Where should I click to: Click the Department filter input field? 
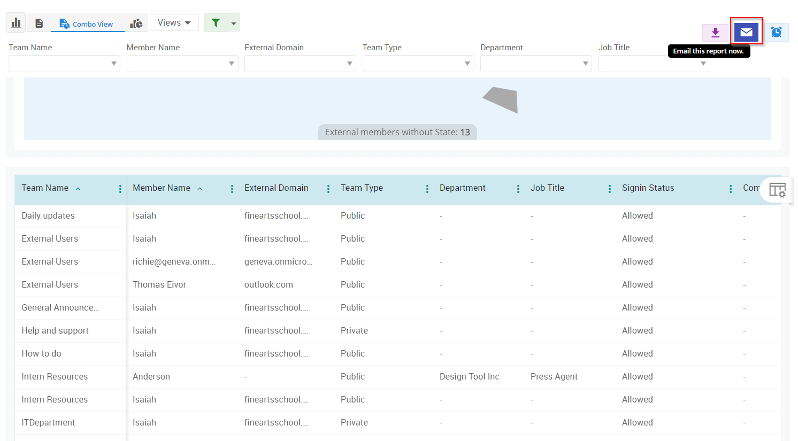click(x=535, y=64)
